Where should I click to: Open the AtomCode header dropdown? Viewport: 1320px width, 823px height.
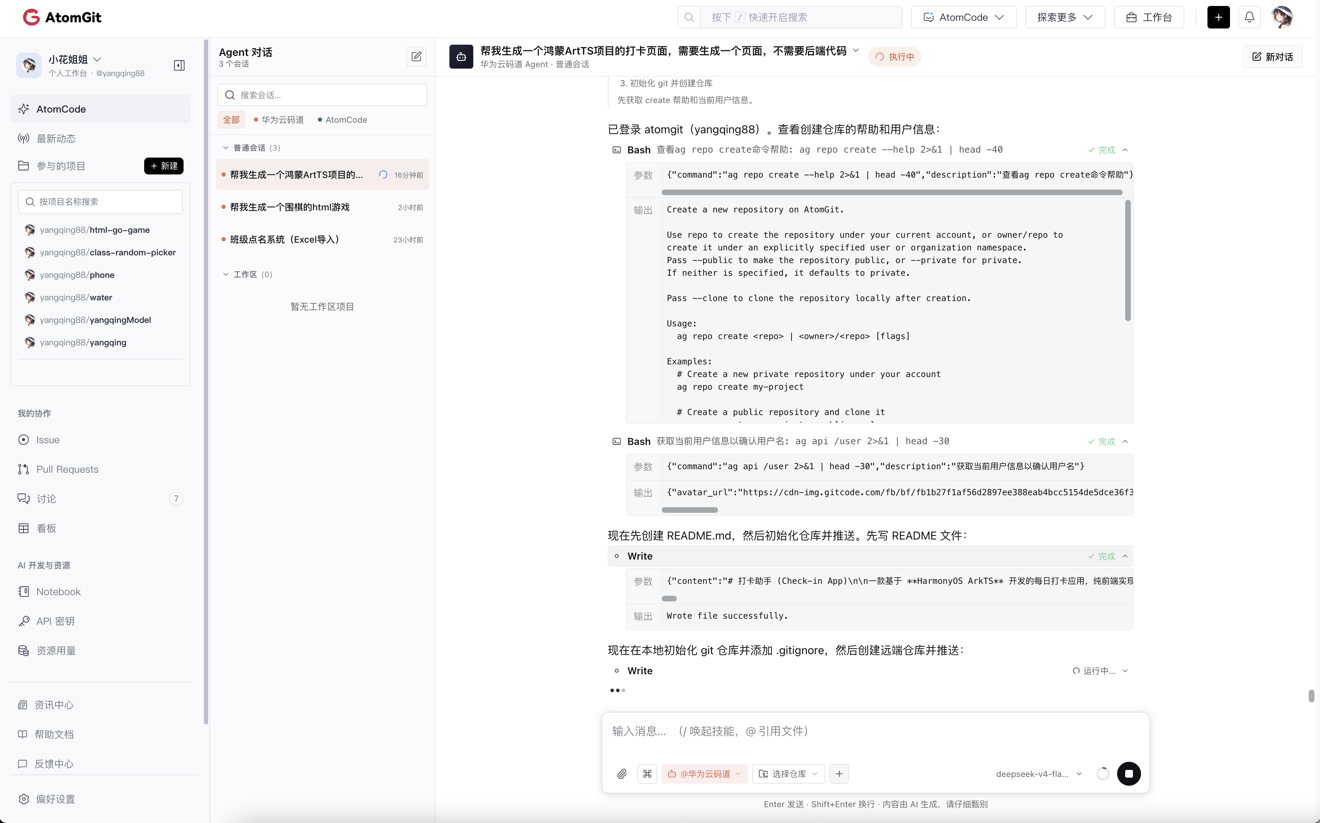963,18
